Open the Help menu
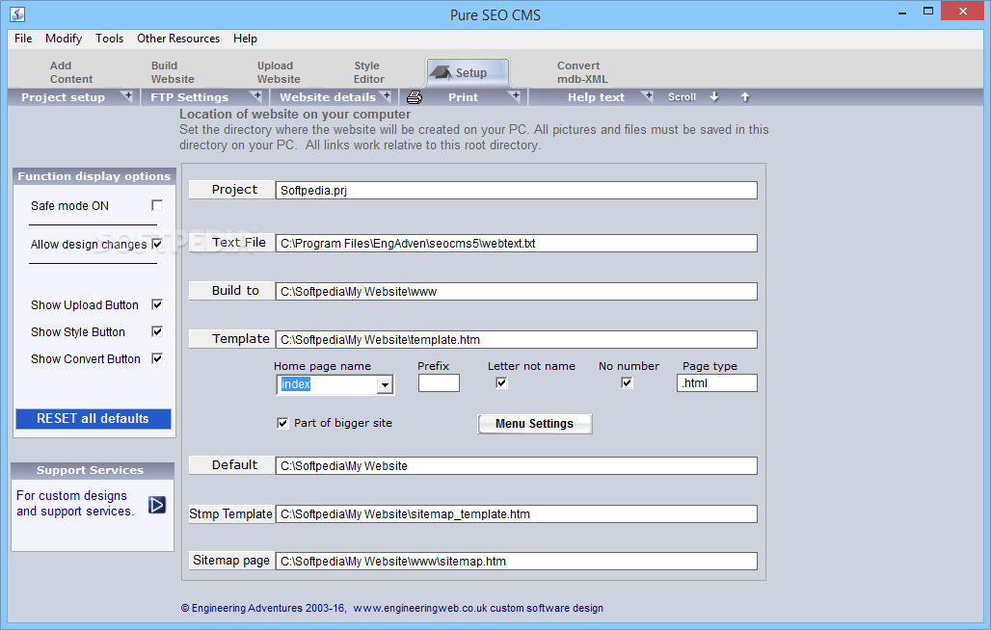This screenshot has height=630, width=991. click(x=245, y=39)
